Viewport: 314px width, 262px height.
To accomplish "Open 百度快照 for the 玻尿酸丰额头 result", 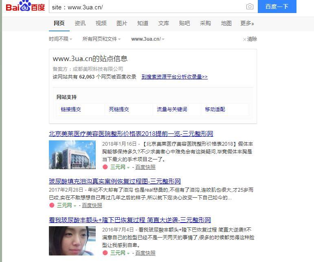I will click(x=145, y=253).
